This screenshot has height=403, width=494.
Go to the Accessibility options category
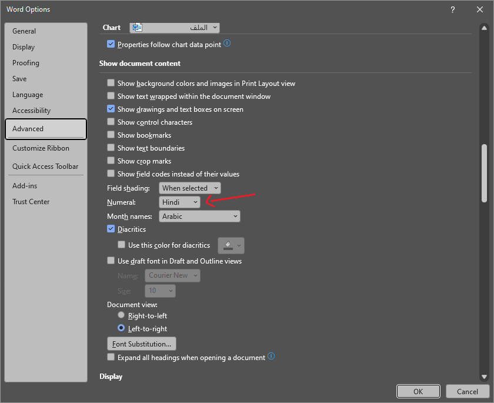click(x=46, y=111)
